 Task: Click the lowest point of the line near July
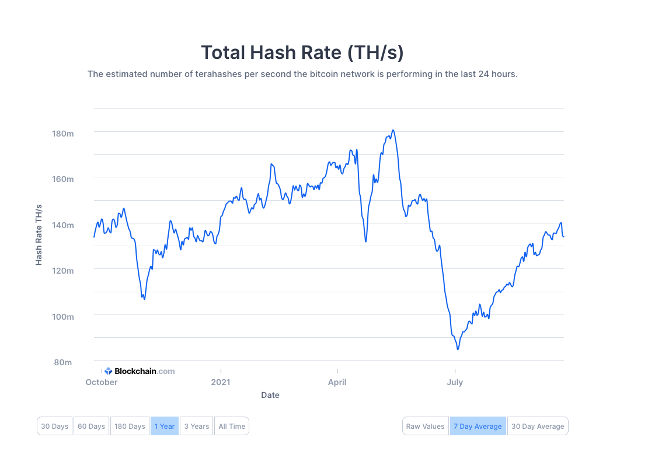[458, 349]
